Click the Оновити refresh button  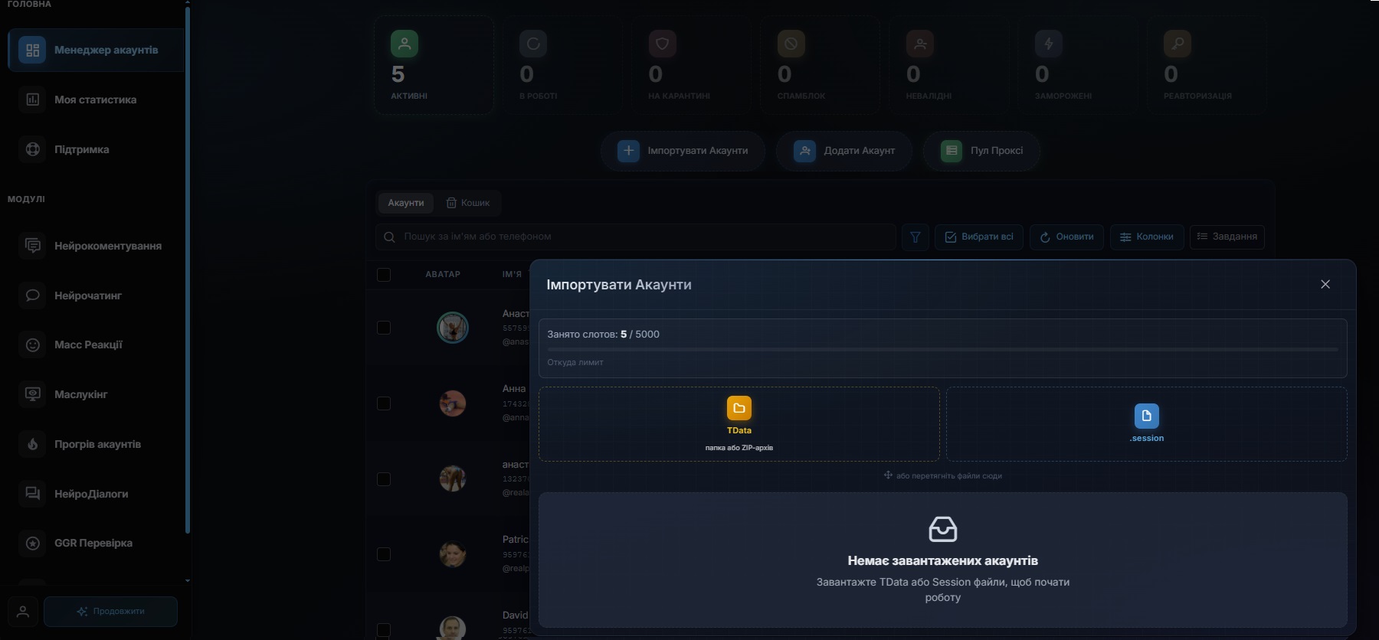(x=1067, y=237)
